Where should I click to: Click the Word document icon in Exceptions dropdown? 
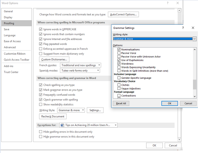pos(62,125)
